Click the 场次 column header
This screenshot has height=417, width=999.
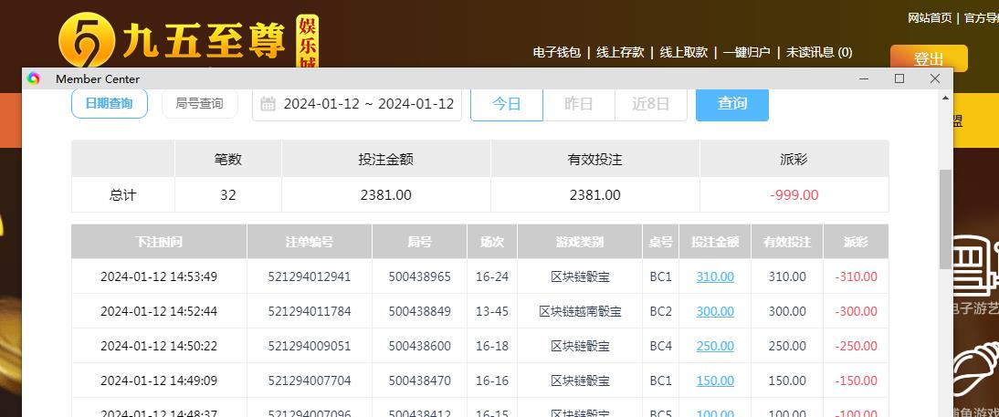(492, 242)
